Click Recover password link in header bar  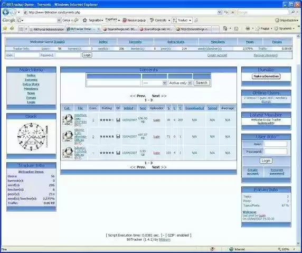click(266, 55)
